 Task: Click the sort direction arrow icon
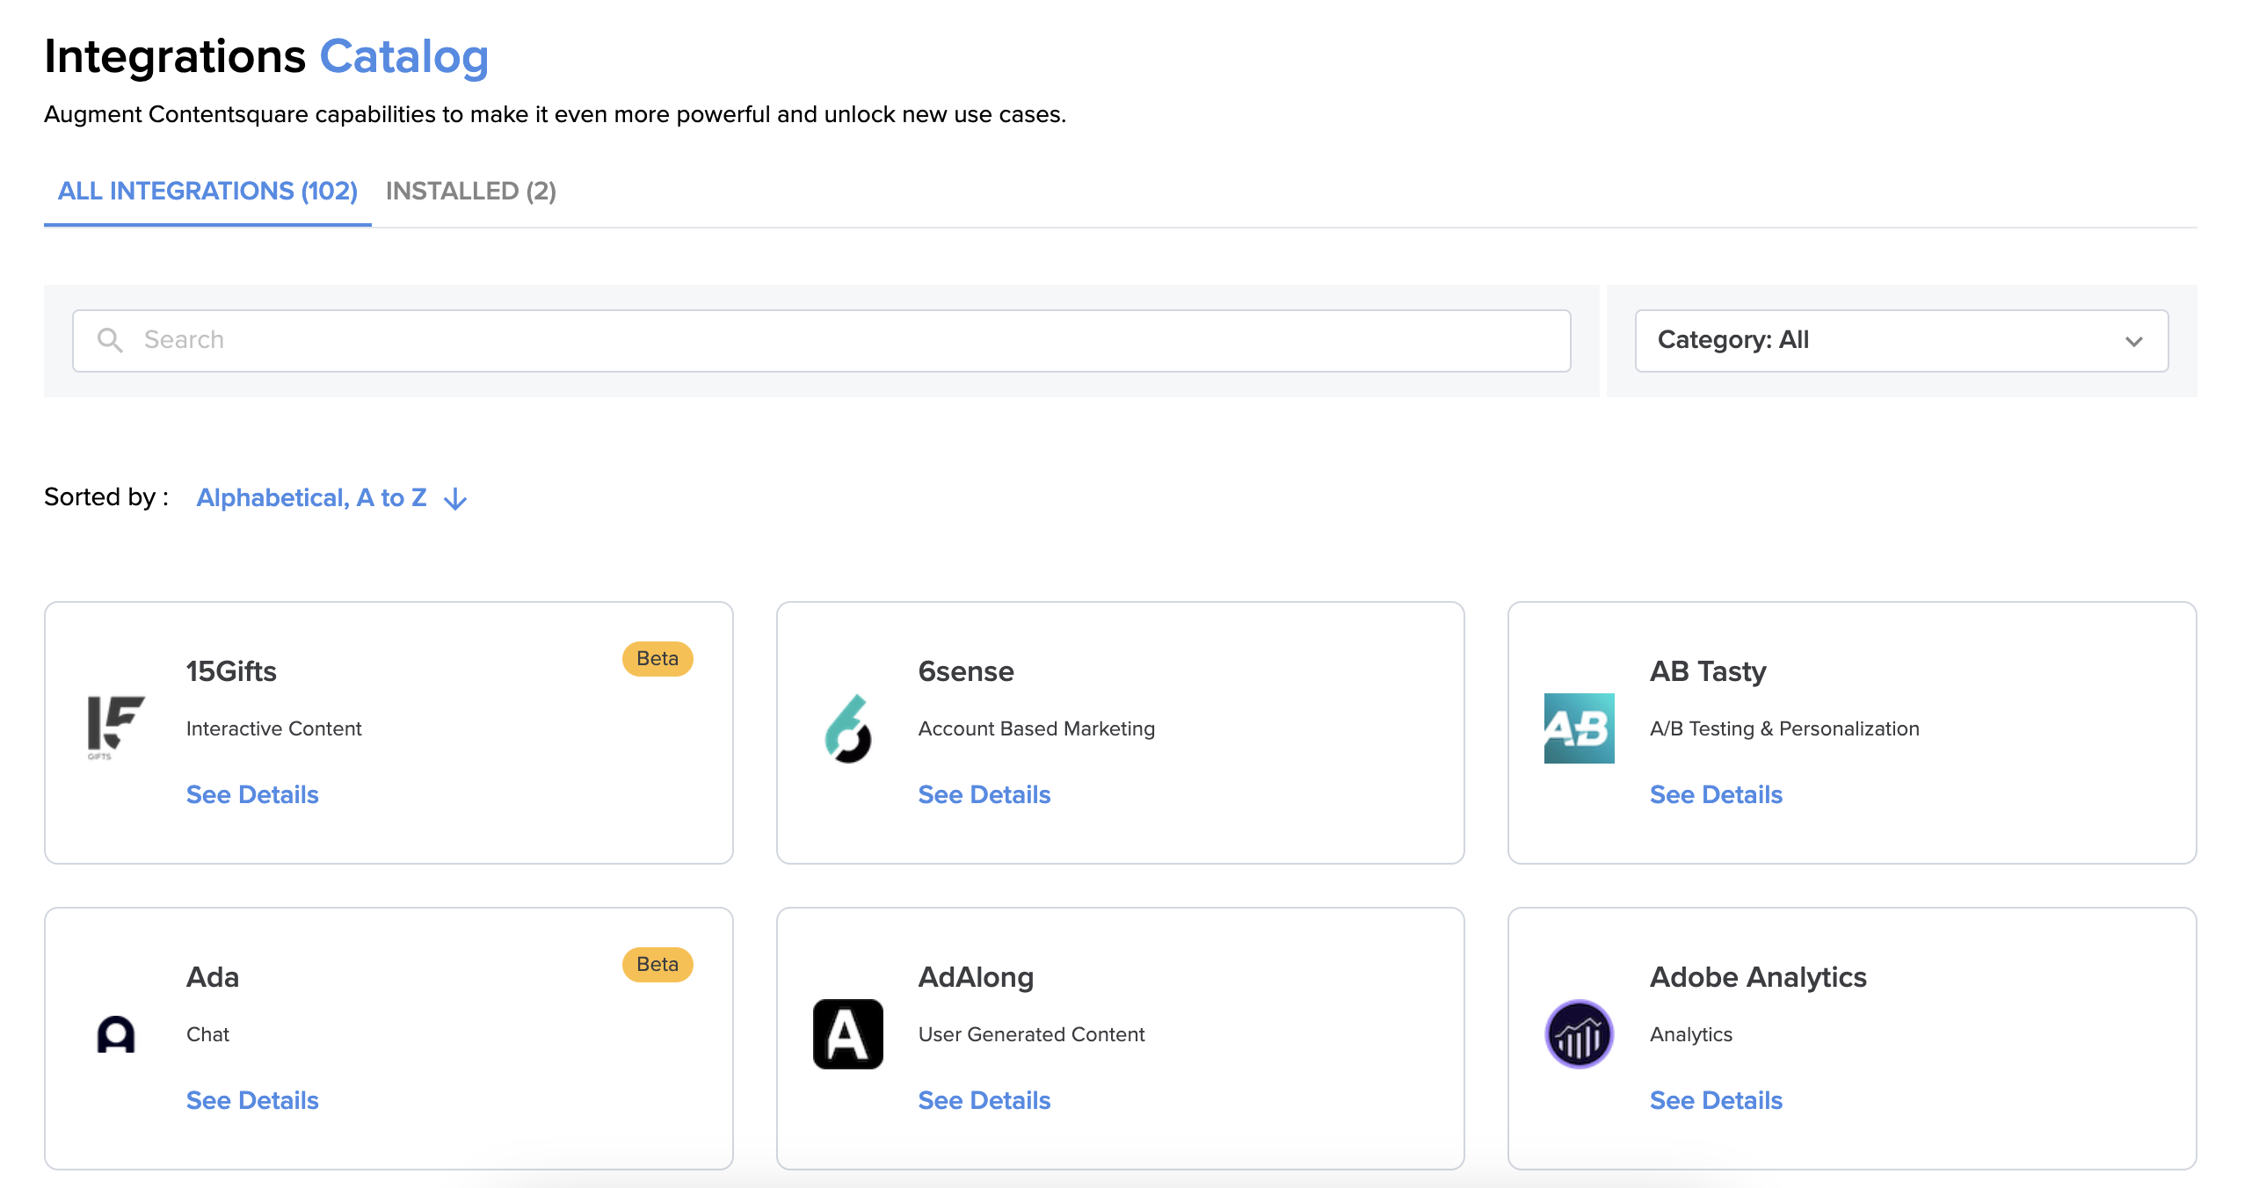455,499
